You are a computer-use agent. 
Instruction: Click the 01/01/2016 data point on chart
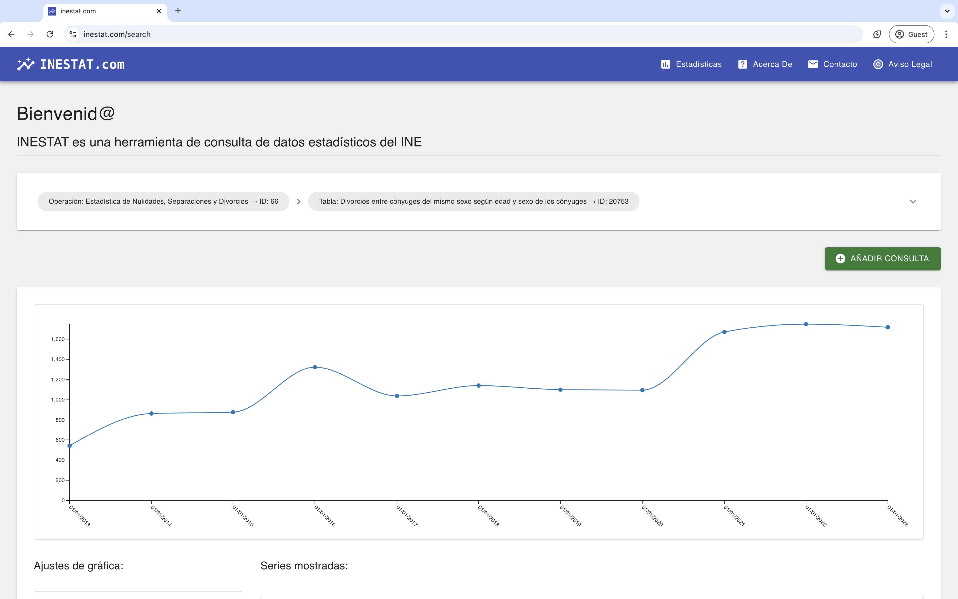point(315,367)
